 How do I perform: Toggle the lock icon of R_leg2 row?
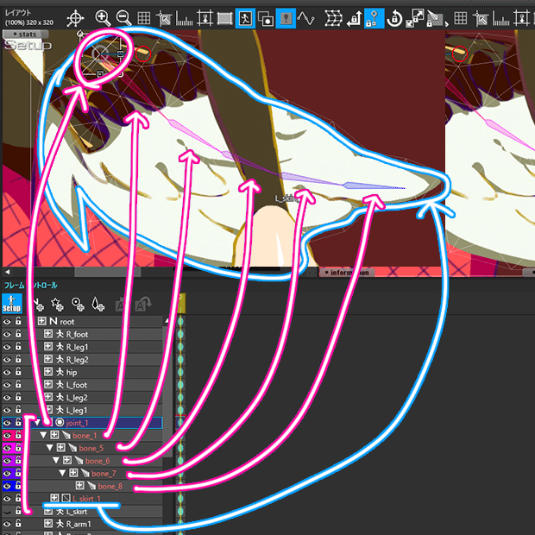coord(18,359)
